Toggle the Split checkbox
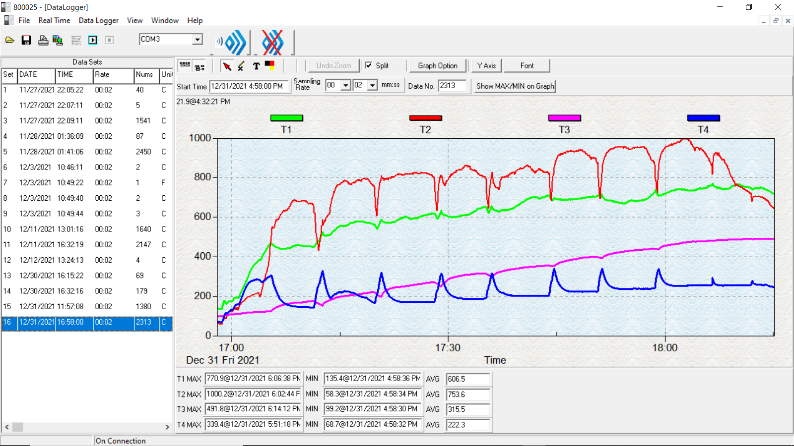Image resolution: width=794 pixels, height=446 pixels. 369,65
